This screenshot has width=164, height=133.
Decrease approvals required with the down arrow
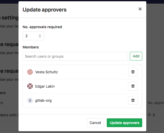[40, 37]
